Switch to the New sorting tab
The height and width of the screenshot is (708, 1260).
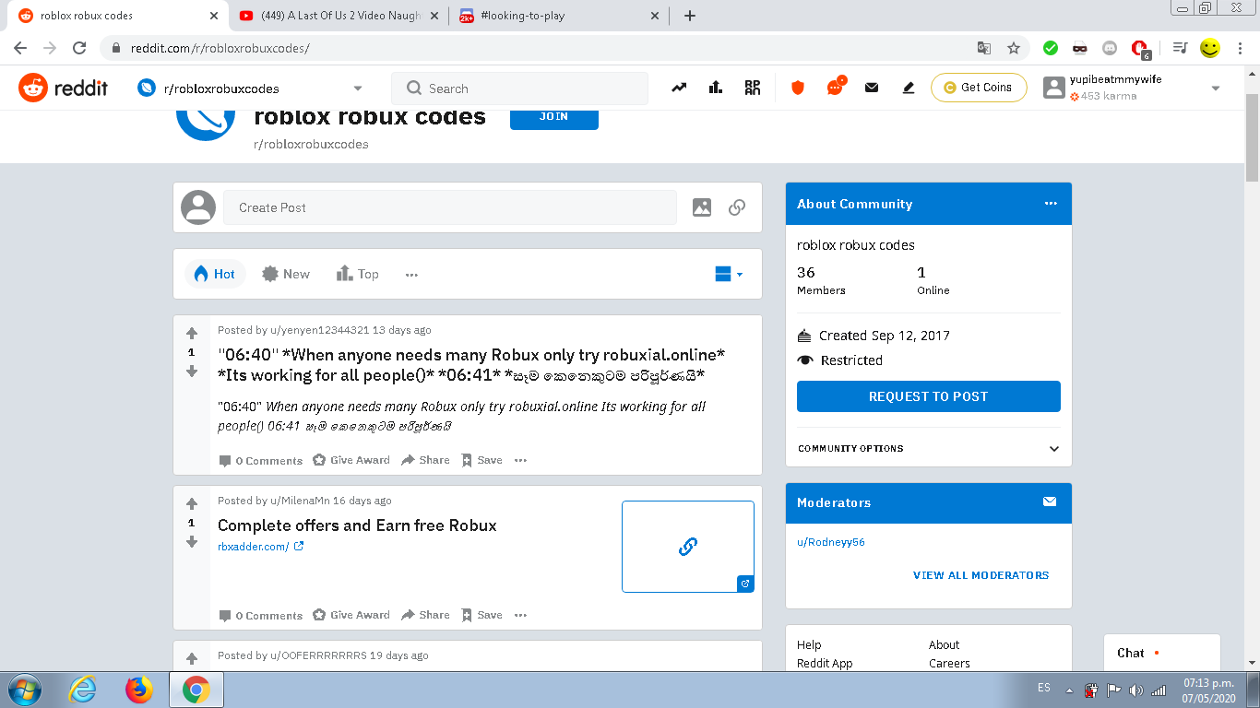coord(285,274)
